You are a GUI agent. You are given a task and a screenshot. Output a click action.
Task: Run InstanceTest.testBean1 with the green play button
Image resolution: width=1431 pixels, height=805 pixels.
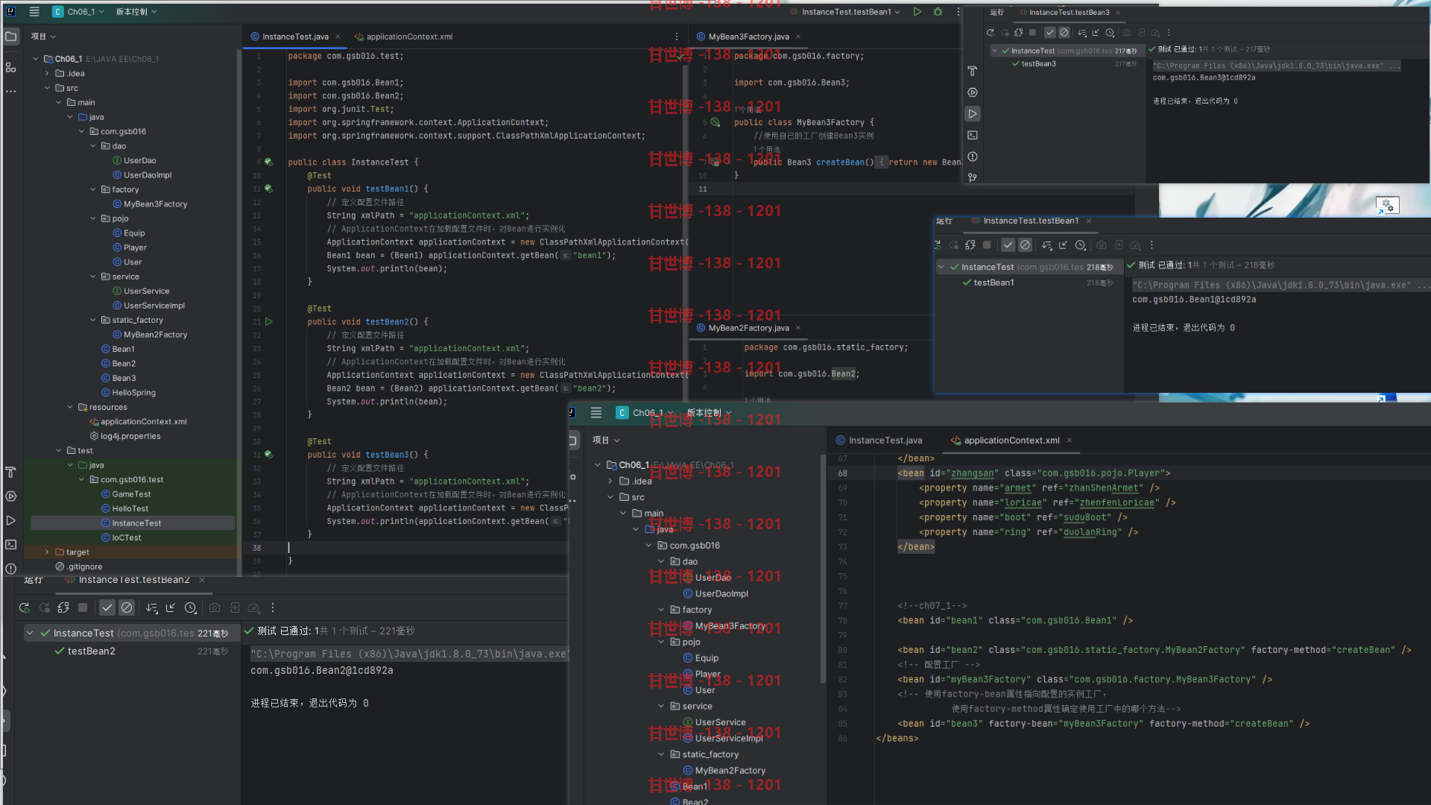[x=917, y=12]
